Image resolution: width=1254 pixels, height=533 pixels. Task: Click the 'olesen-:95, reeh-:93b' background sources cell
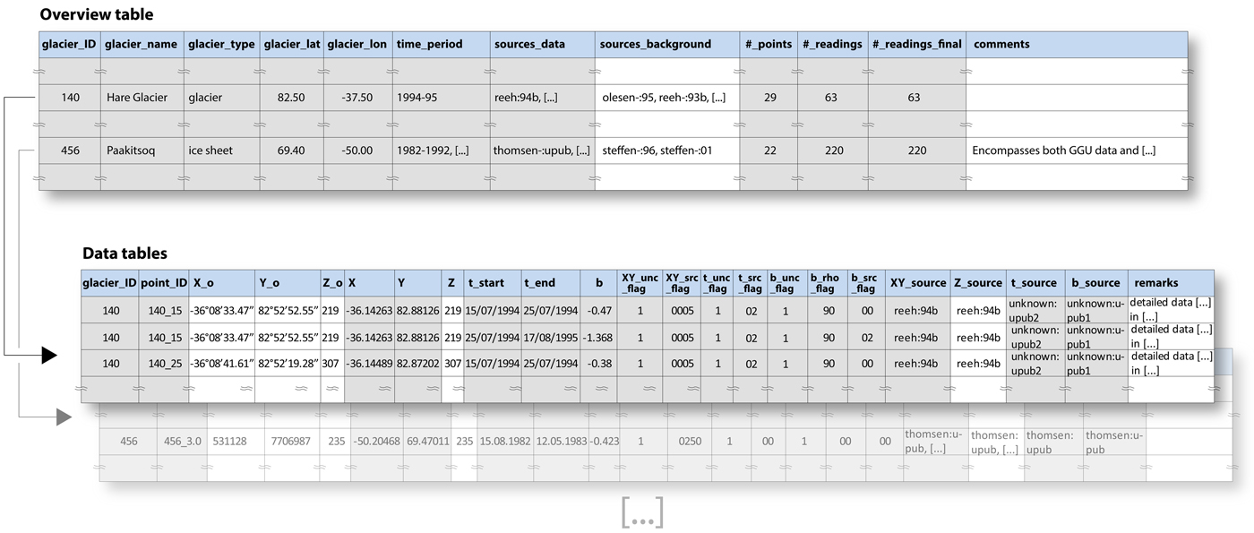click(x=662, y=98)
